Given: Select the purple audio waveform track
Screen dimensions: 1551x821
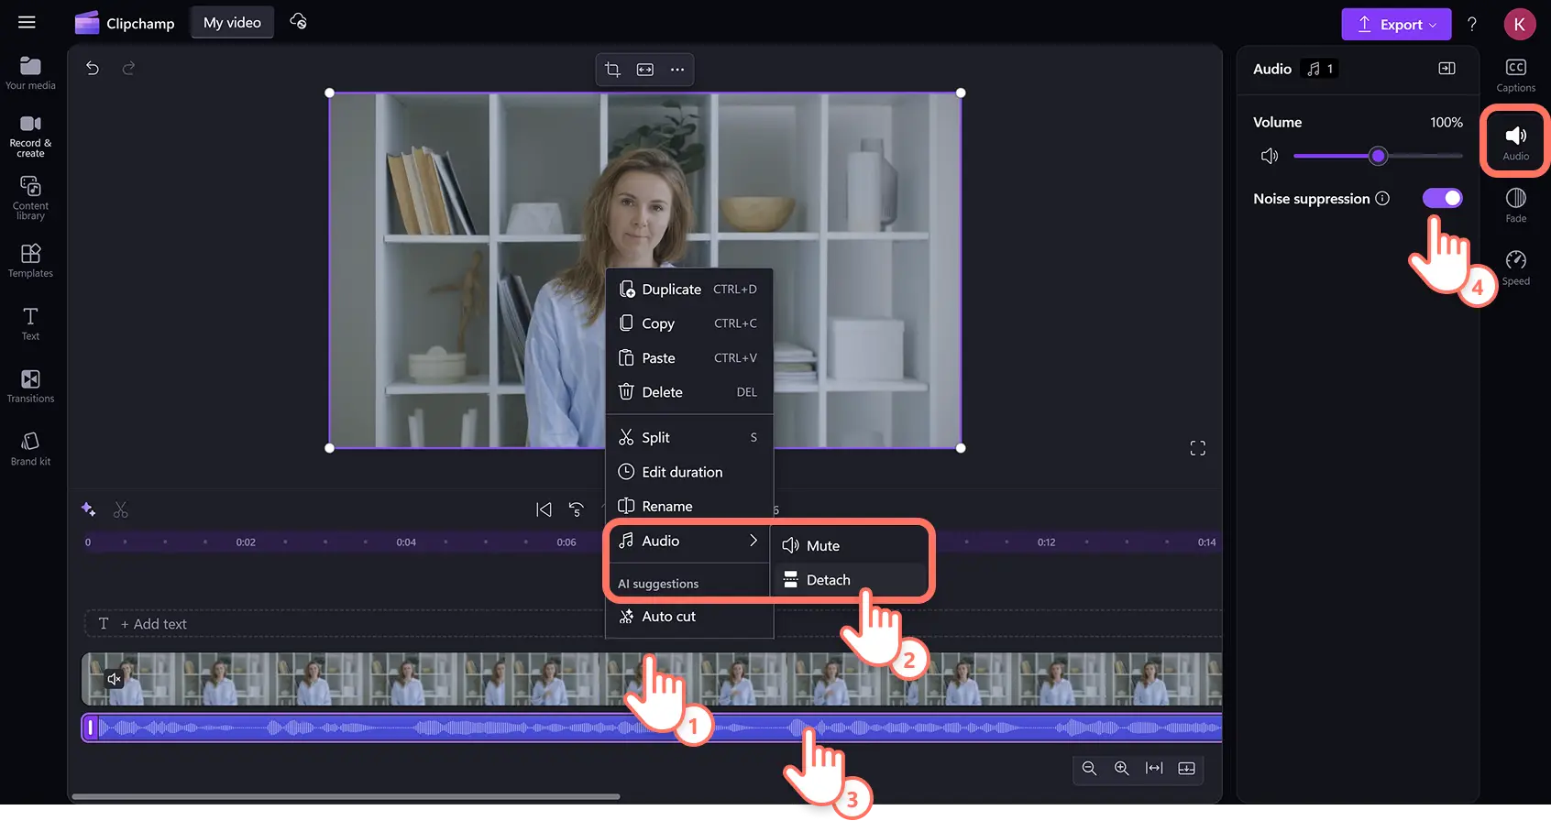Looking at the screenshot, I should click(x=652, y=728).
